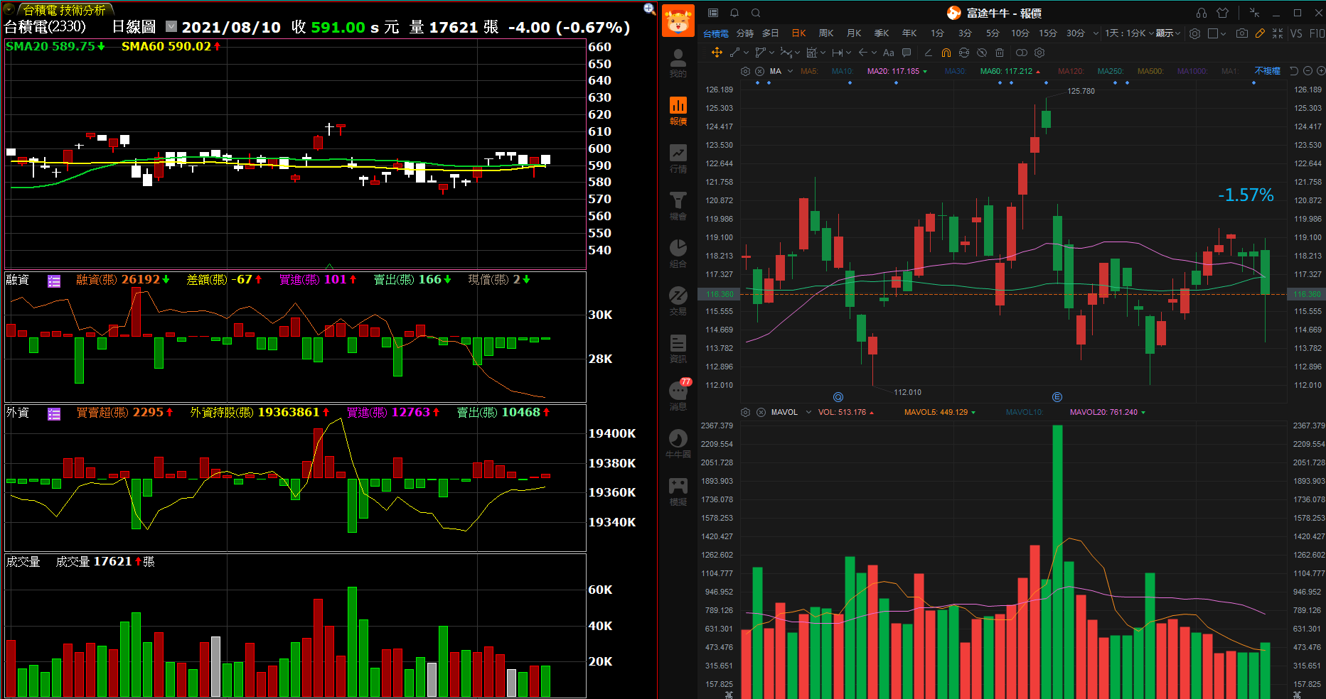1326x699 pixels.
Task: Open the skin/theme shirt icon
Action: [1223, 13]
